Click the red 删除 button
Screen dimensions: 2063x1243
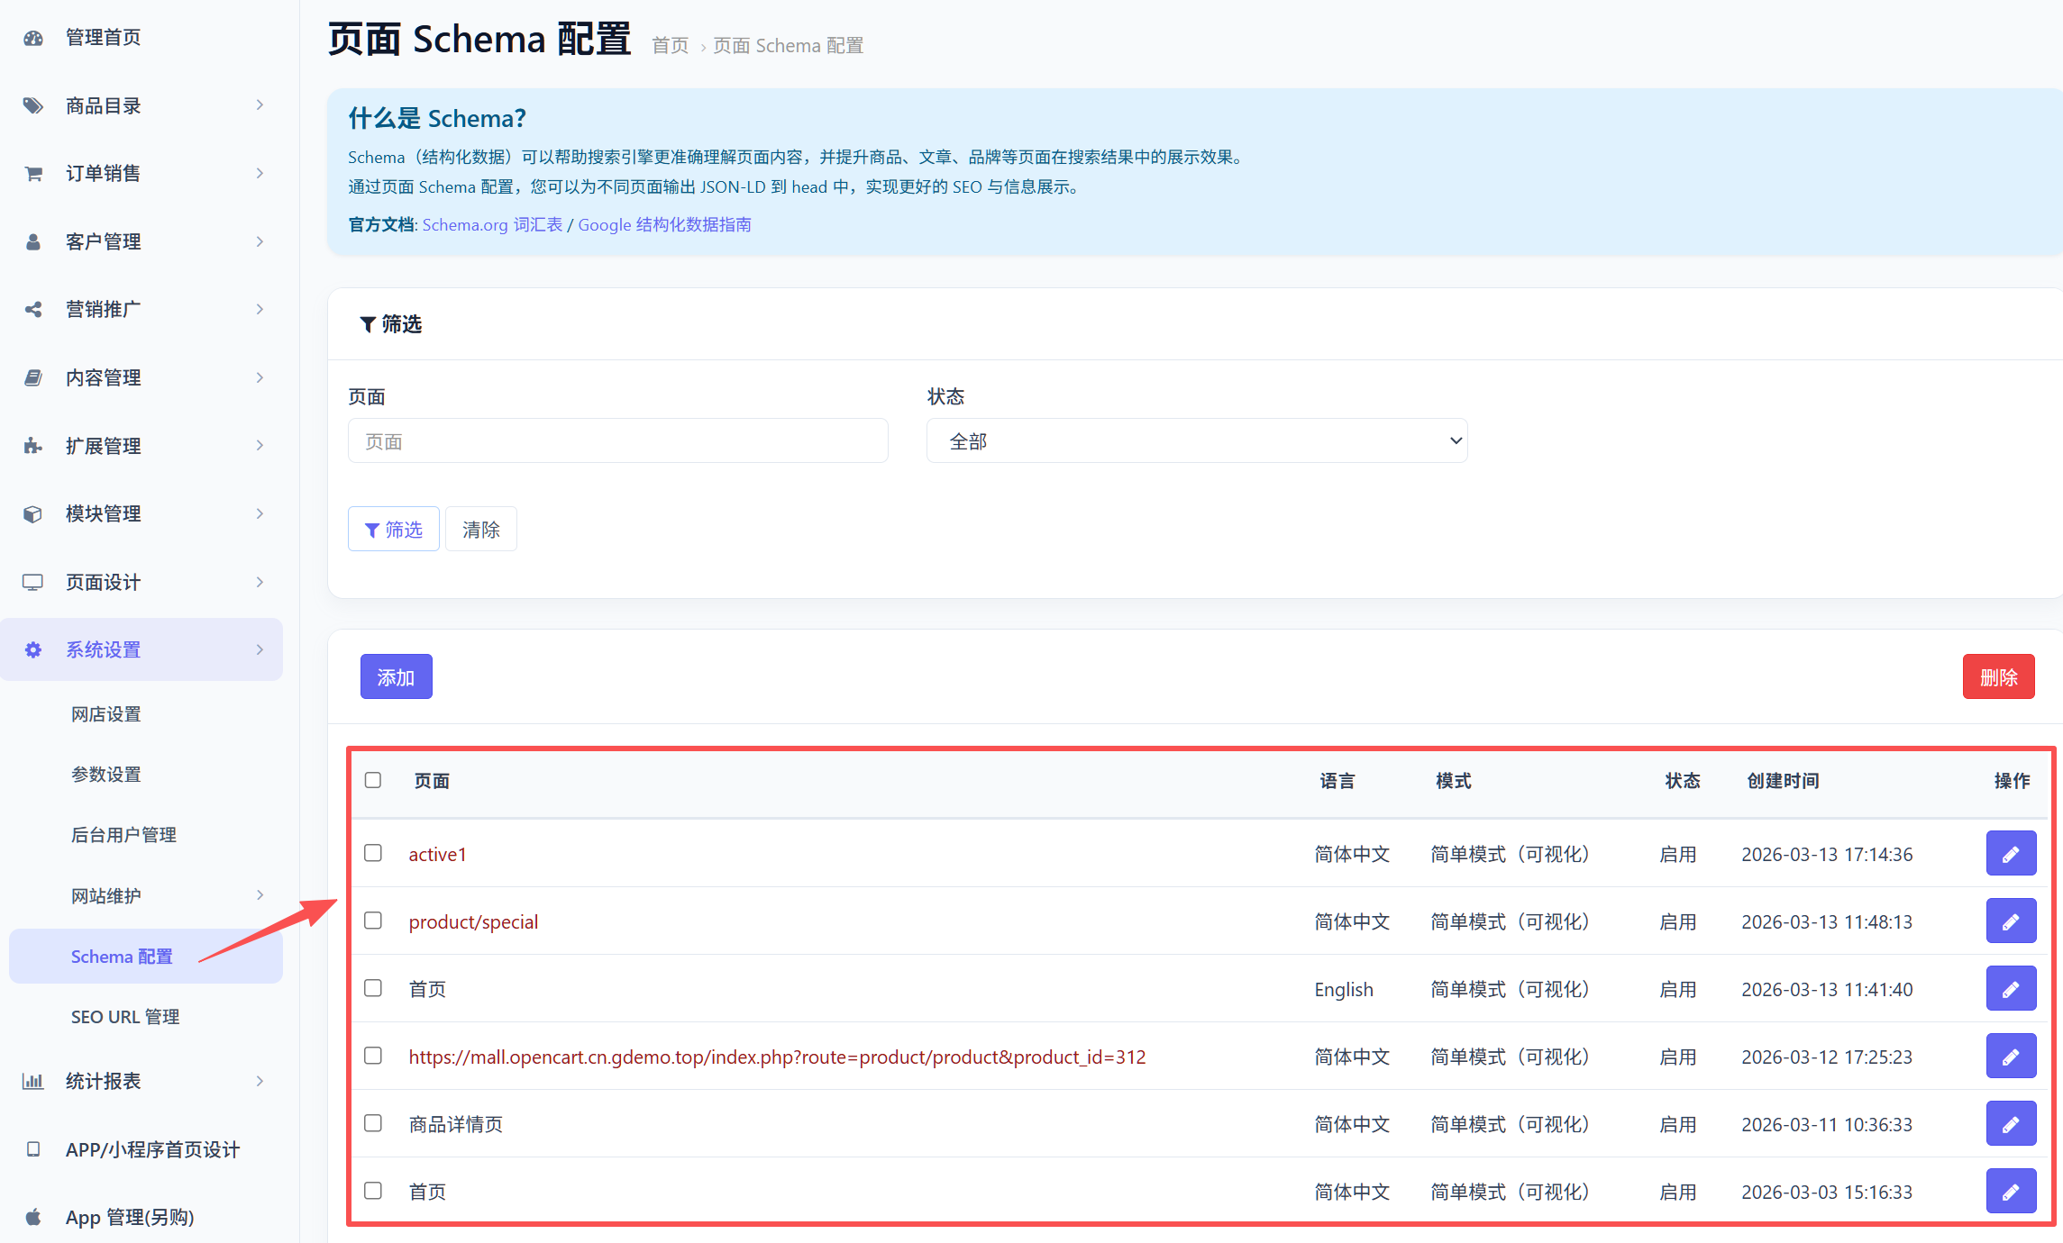(1998, 676)
